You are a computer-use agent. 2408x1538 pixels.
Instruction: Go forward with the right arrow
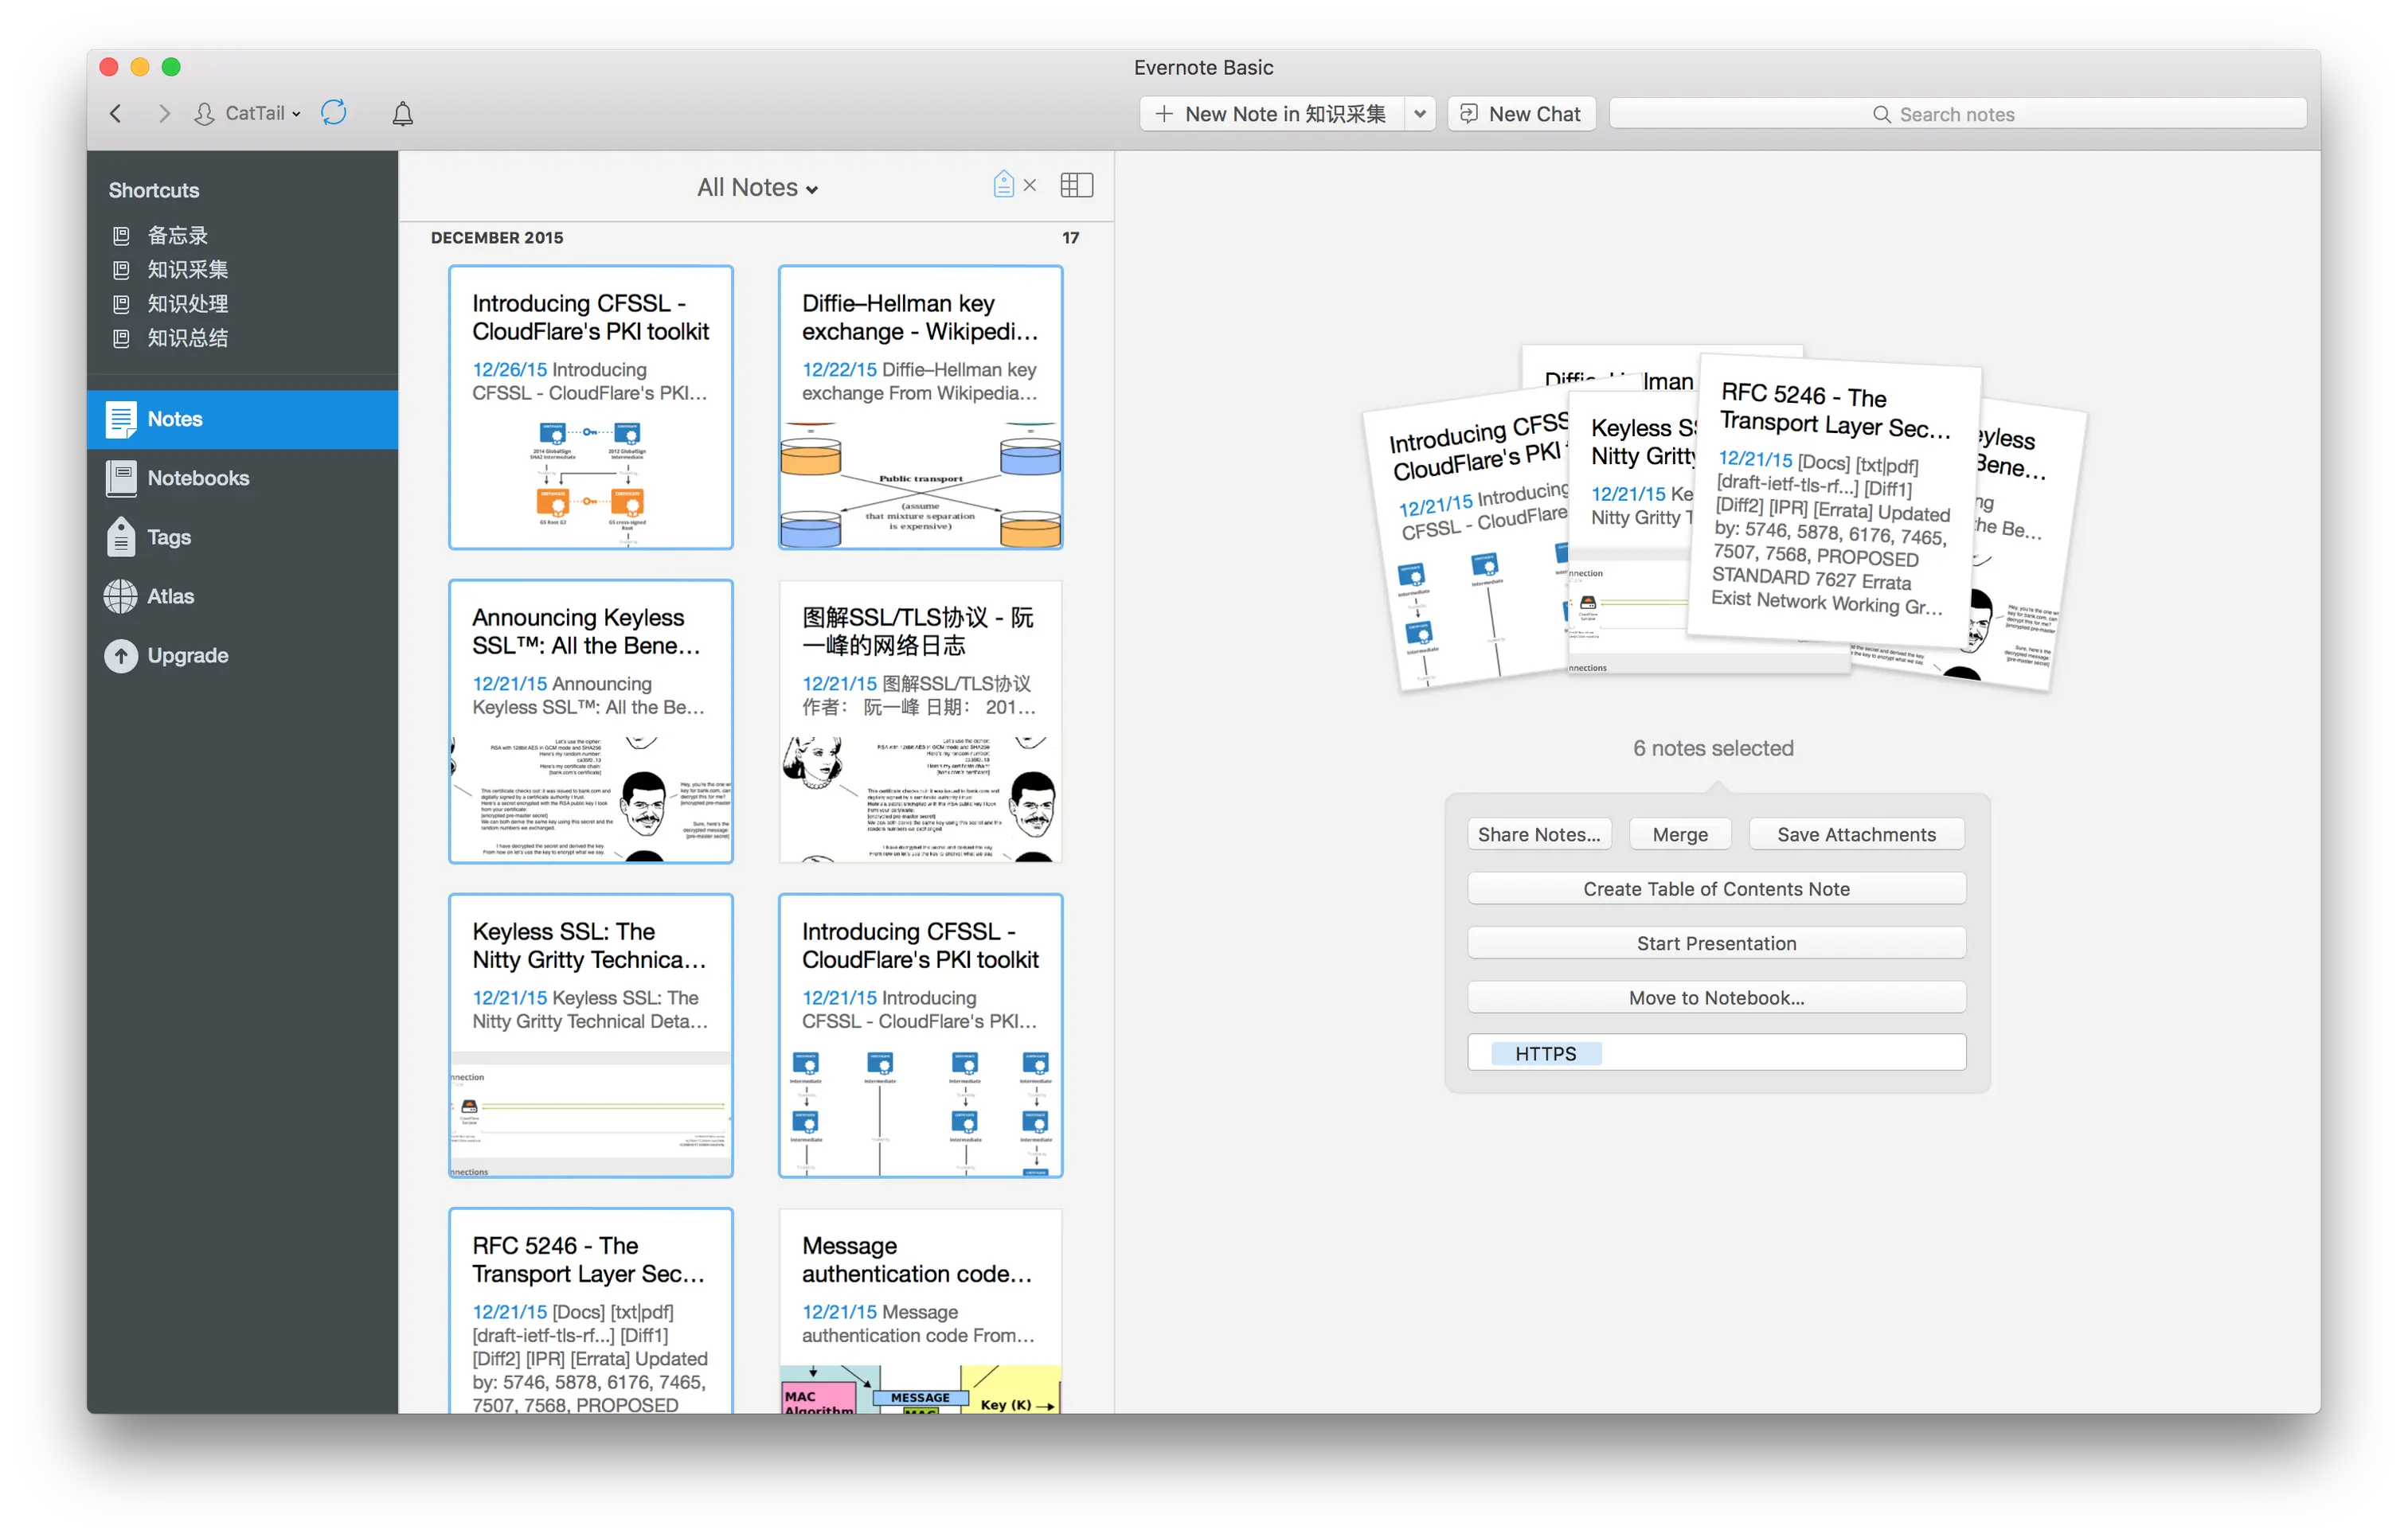[165, 114]
